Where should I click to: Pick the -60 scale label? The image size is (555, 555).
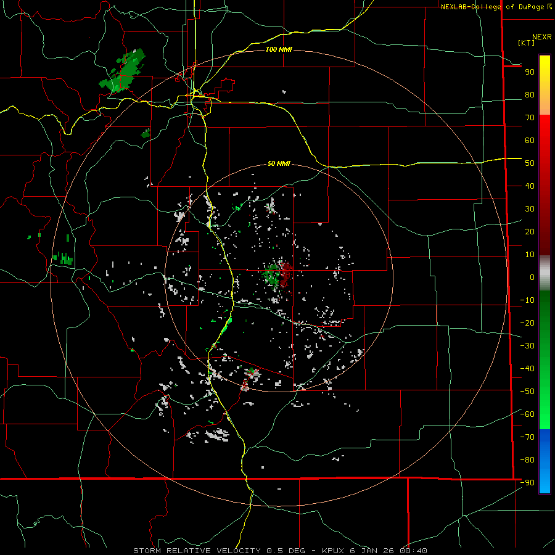[527, 414]
